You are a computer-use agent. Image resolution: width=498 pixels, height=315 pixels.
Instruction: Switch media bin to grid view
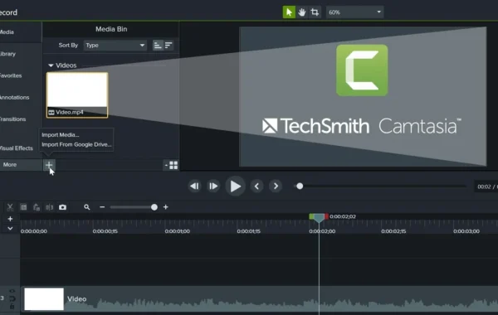pos(173,165)
